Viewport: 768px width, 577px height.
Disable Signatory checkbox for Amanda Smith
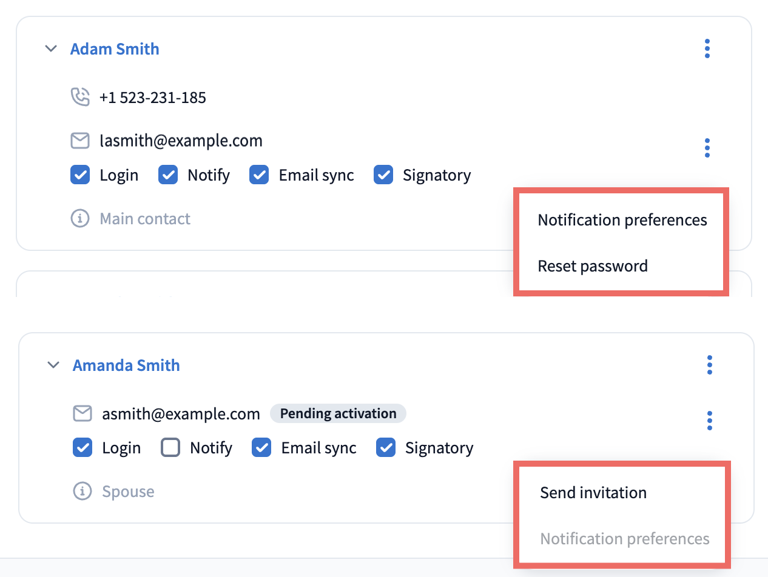click(386, 448)
